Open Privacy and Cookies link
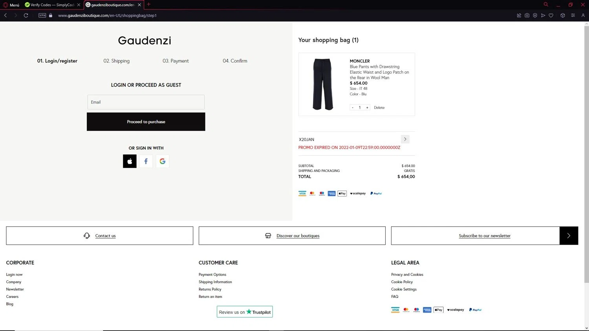This screenshot has width=589, height=331. (407, 275)
